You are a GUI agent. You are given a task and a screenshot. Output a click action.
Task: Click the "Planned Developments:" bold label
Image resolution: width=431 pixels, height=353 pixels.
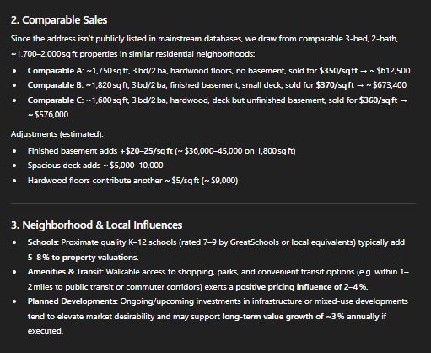73,301
